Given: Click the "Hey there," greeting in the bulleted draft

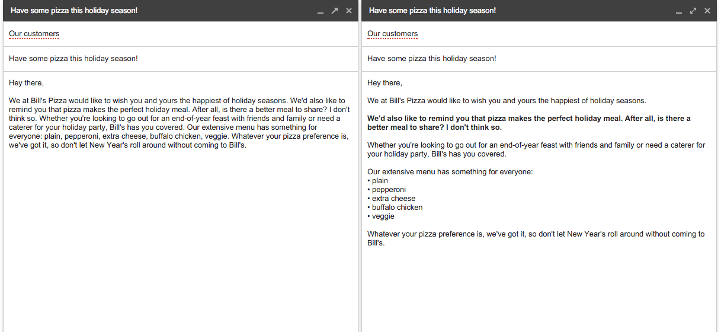Looking at the screenshot, I should 384,83.
